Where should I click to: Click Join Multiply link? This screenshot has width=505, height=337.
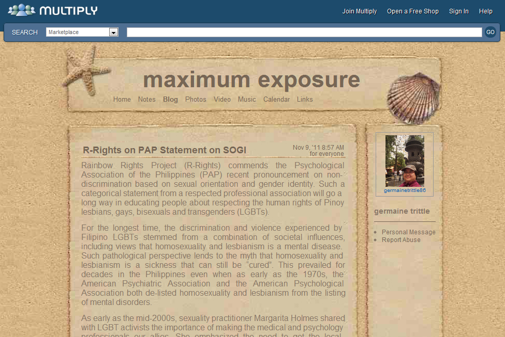360,11
